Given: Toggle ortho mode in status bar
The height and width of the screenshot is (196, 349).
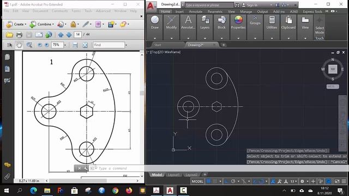Looking at the screenshot, I should coord(226,181).
